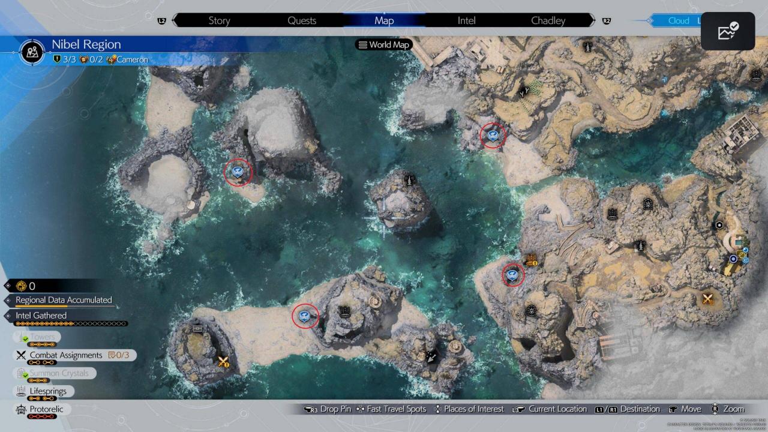The image size is (768, 432).
Task: Select the hexagon marker near the town
Action: pos(719,226)
